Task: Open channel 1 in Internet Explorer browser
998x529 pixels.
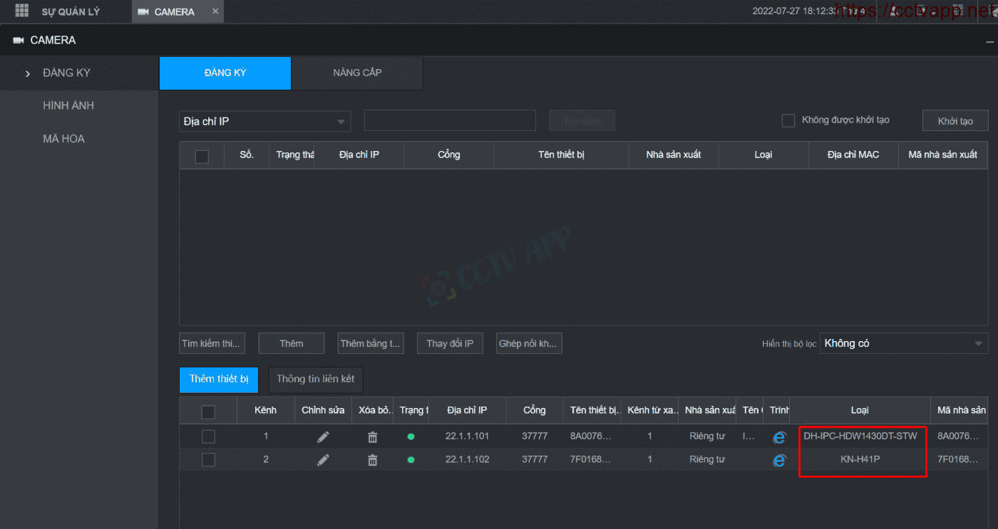Action: pyautogui.click(x=779, y=437)
